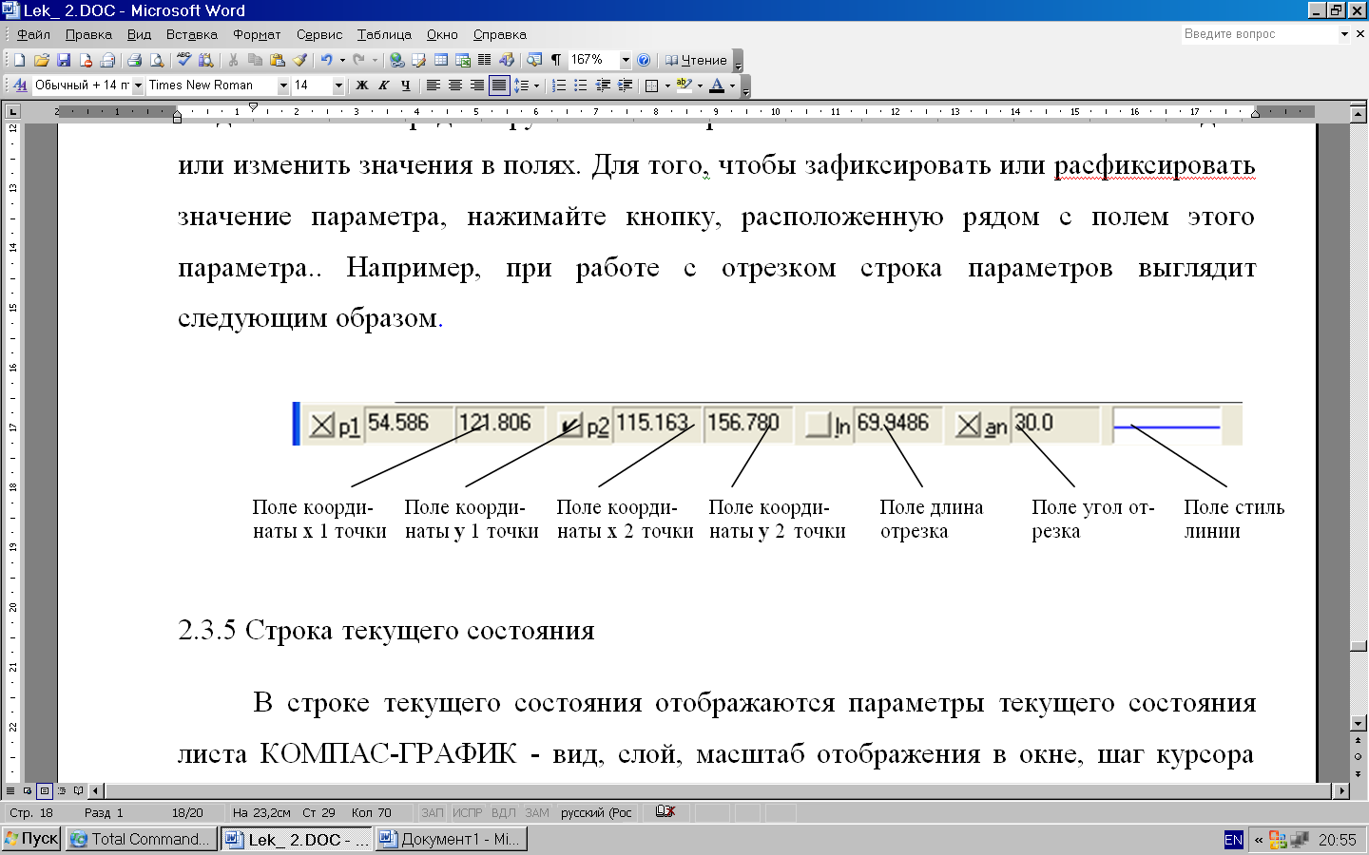Image resolution: width=1369 pixels, height=855 pixels.
Task: Open the Research book icon
Action: (205, 60)
